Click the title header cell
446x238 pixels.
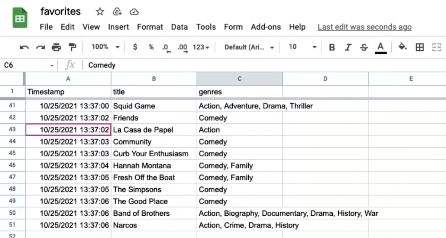(154, 92)
